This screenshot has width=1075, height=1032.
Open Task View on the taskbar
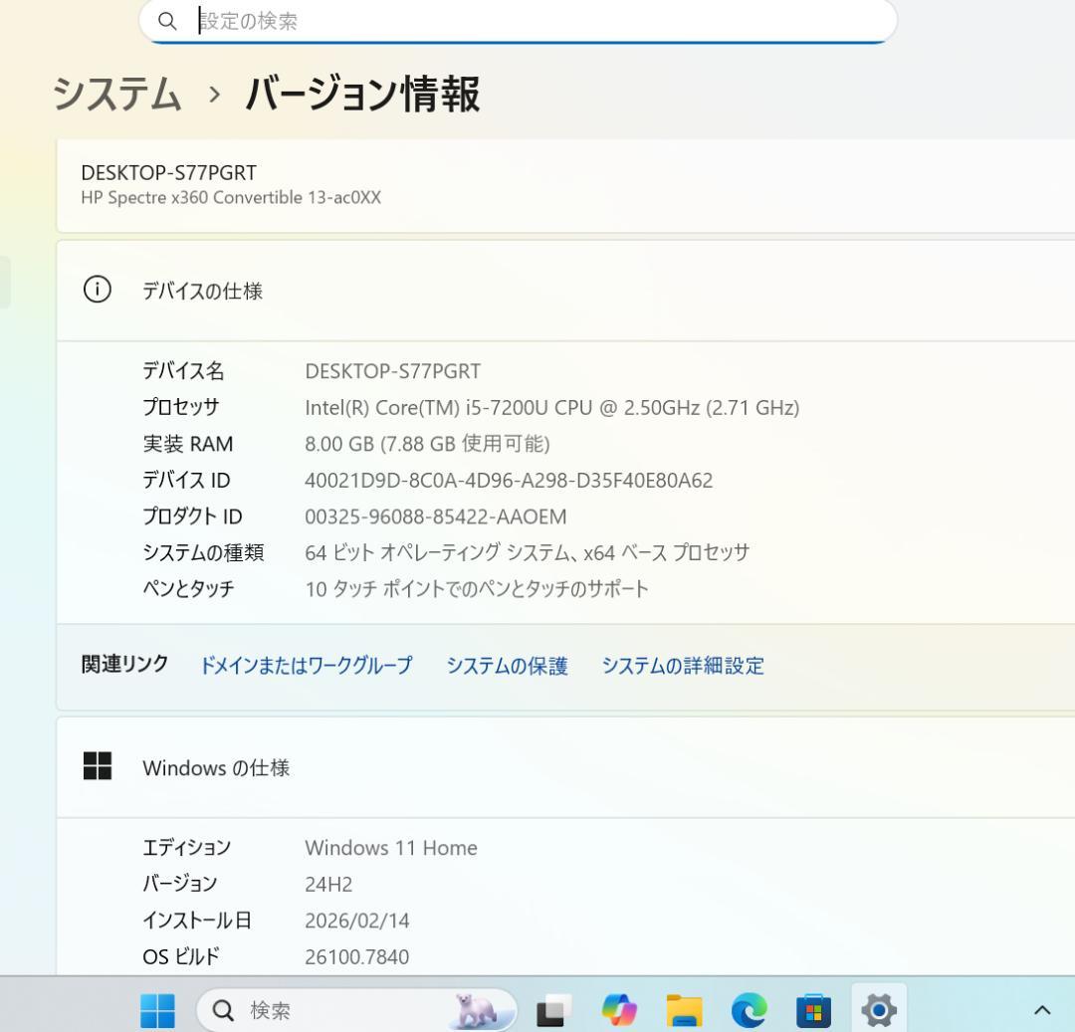pyautogui.click(x=549, y=1009)
